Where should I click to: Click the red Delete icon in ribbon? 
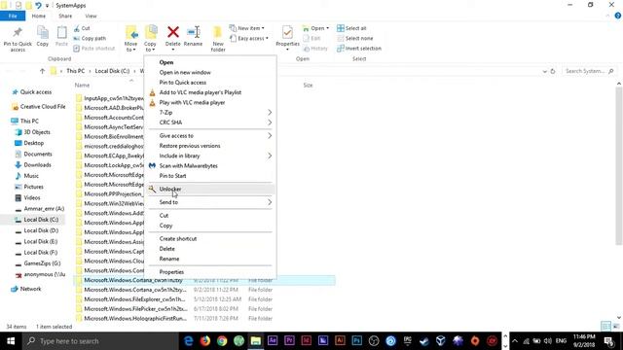tap(173, 32)
